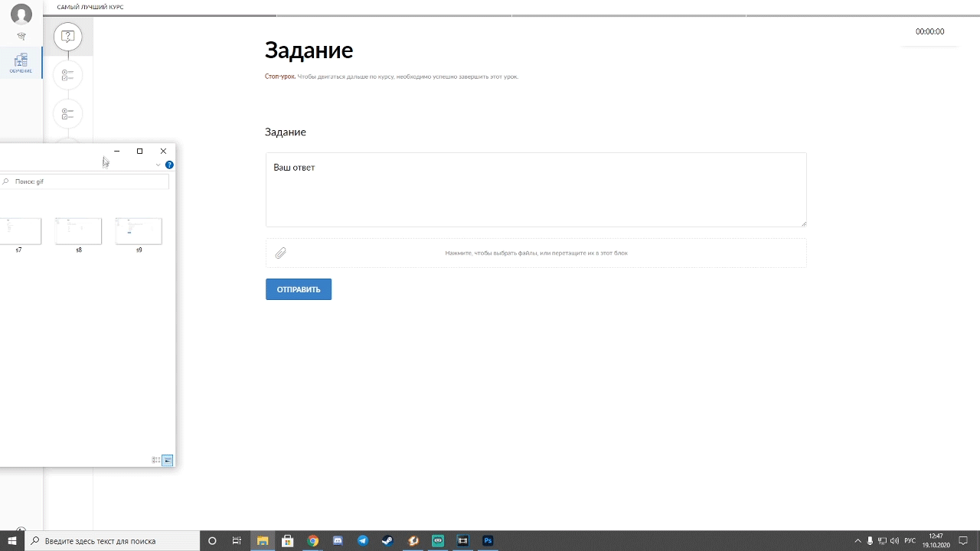This screenshot has width=980, height=551.
Task: Open the Windows Start menu
Action: pos(12,541)
